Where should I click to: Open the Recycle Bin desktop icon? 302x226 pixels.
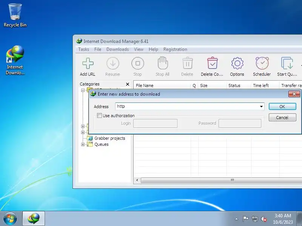(x=15, y=15)
